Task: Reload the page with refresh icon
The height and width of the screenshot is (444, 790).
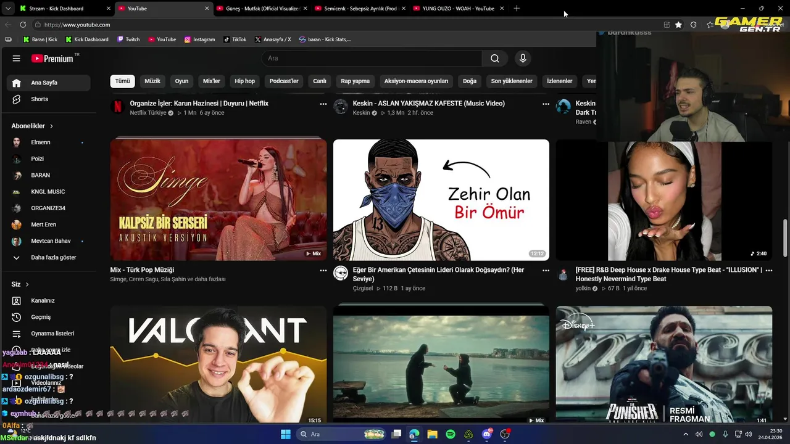Action: coord(23,25)
